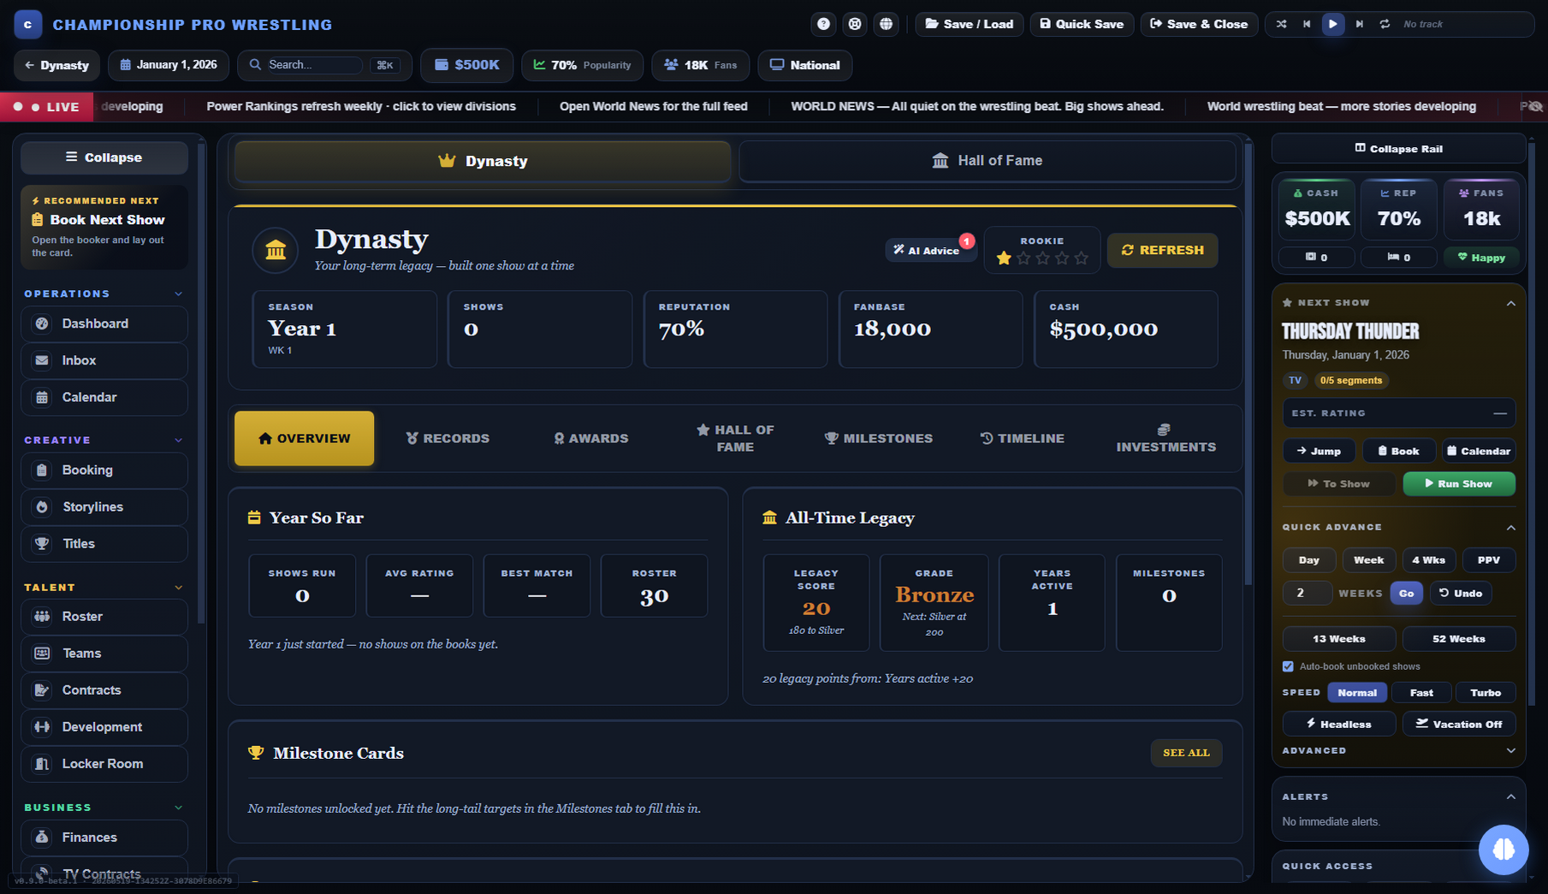Skip to the next music track
The image size is (1548, 894).
(x=1359, y=24)
